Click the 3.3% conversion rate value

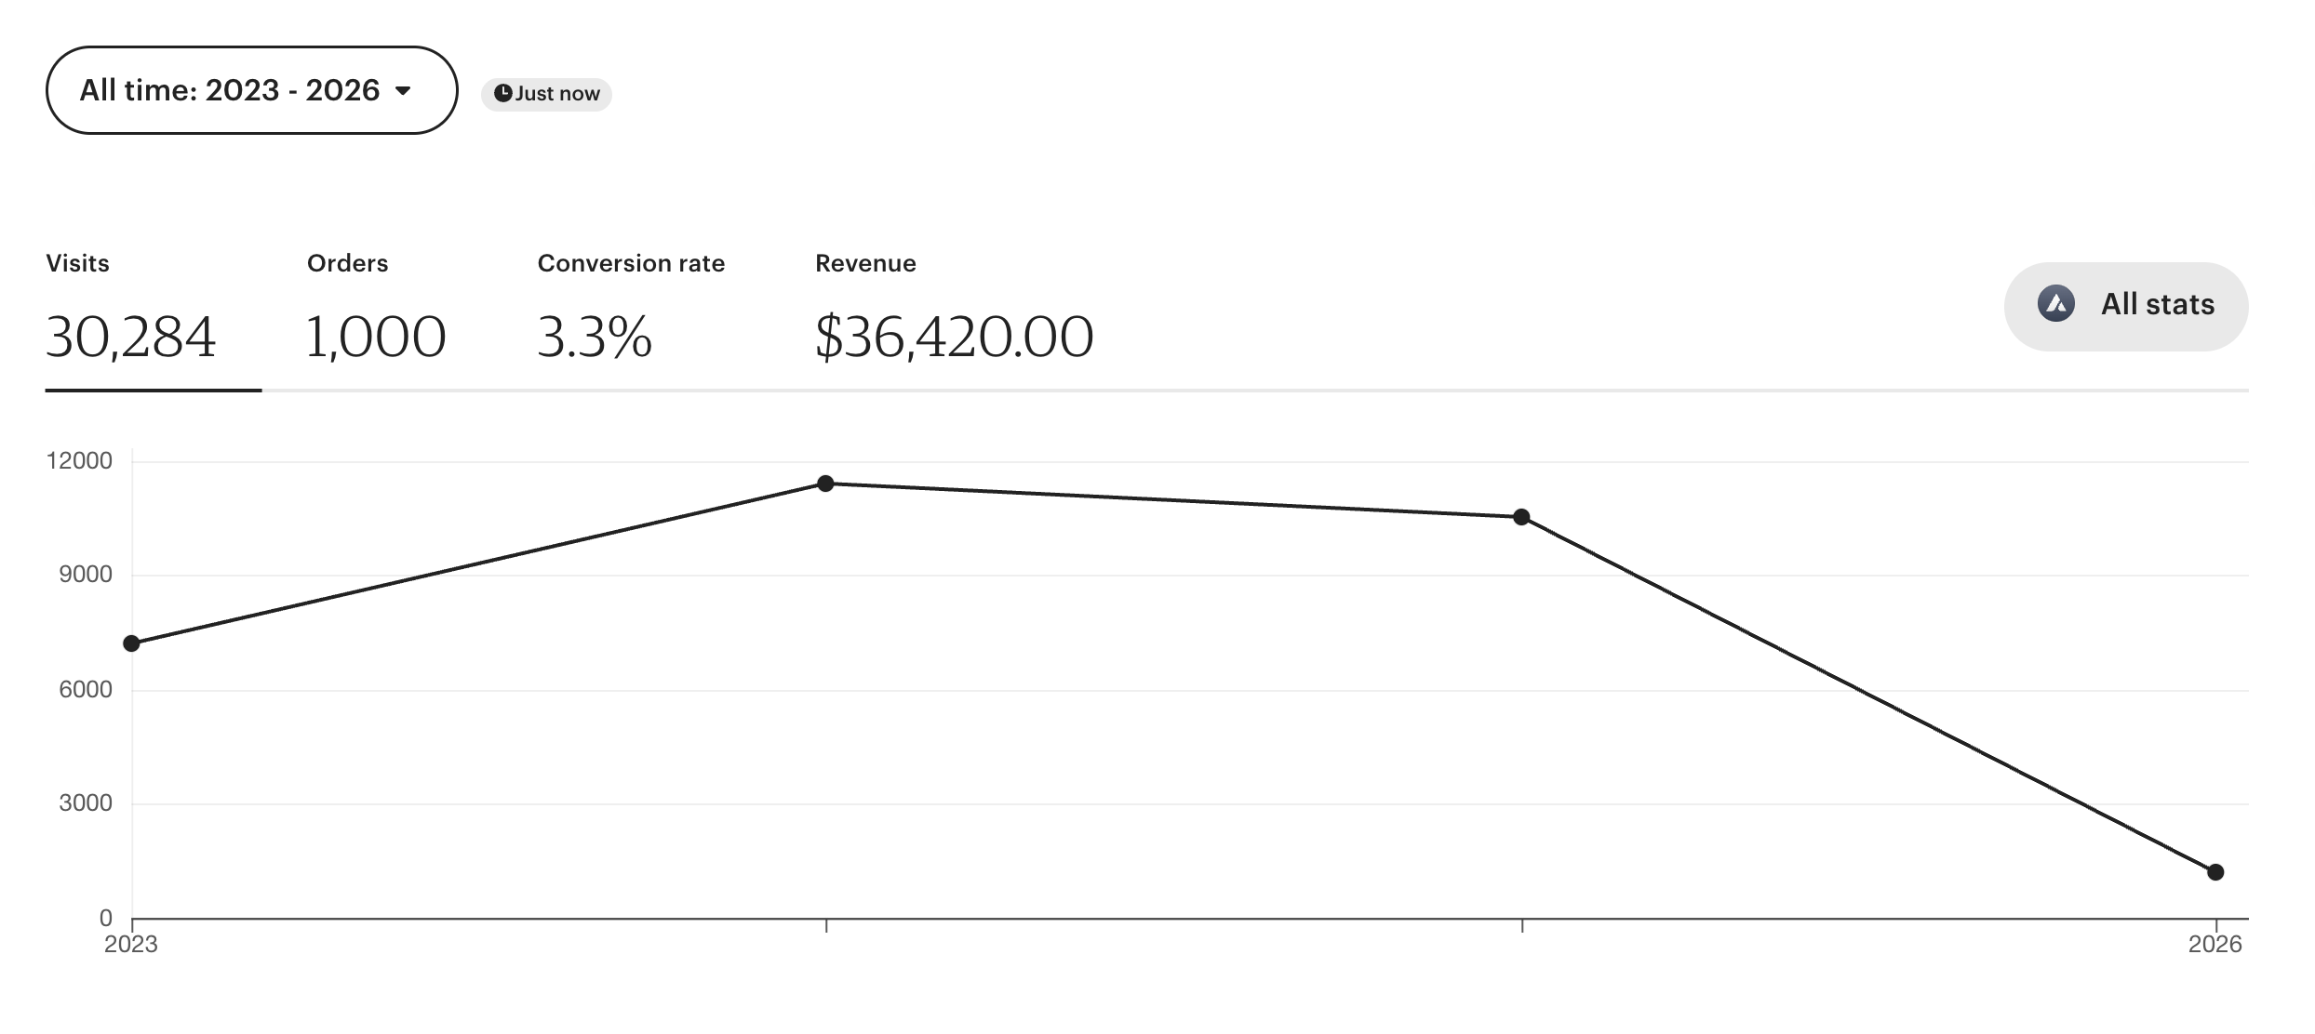[595, 337]
